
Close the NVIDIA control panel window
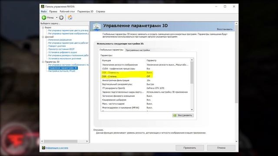pyautogui.click(x=234, y=6)
